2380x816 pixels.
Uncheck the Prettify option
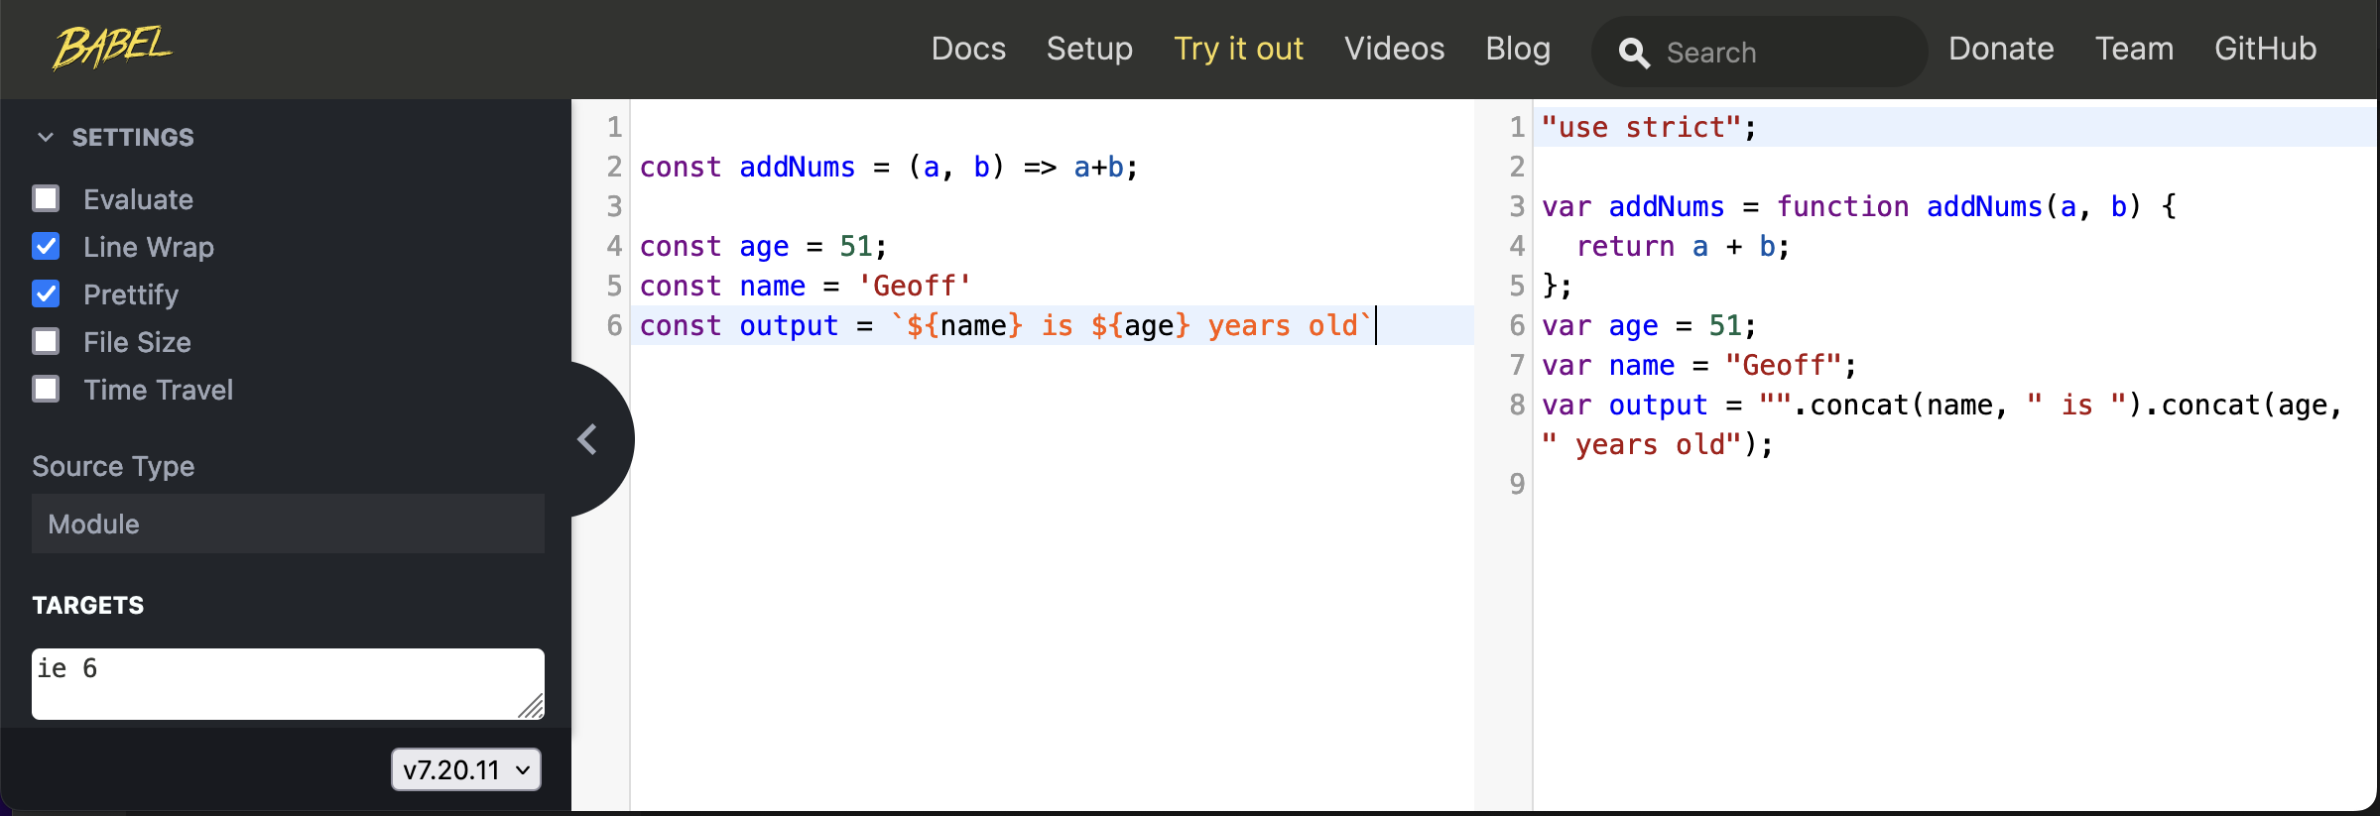pos(46,293)
